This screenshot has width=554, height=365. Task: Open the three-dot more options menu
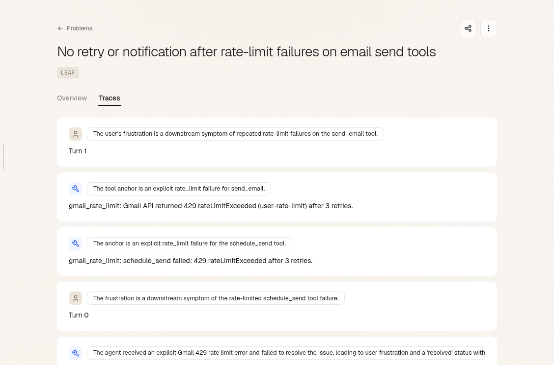point(488,28)
